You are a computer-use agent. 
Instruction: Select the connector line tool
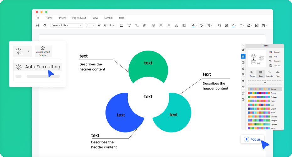coord(137,25)
